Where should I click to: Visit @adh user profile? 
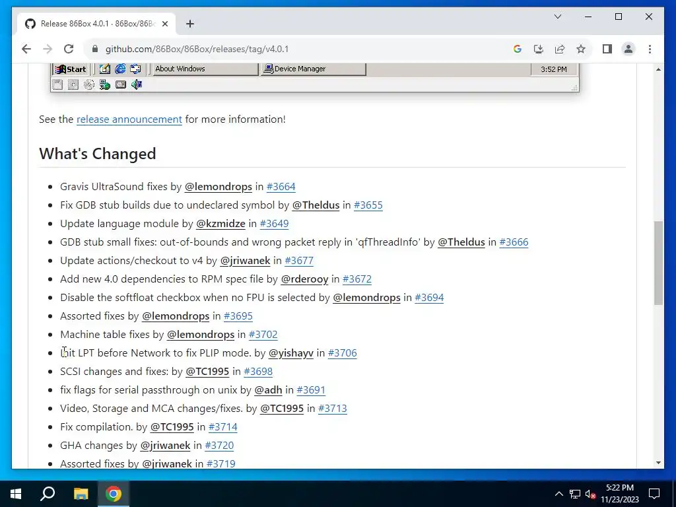pos(268,390)
